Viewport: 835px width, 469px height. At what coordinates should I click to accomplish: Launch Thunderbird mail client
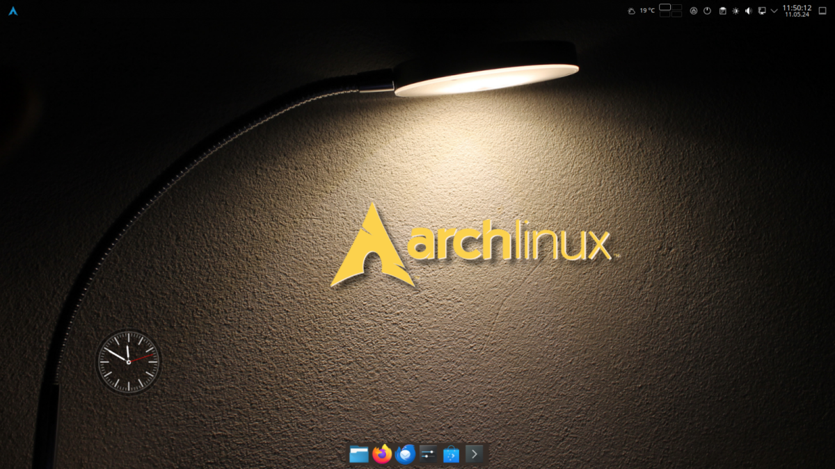click(x=405, y=454)
